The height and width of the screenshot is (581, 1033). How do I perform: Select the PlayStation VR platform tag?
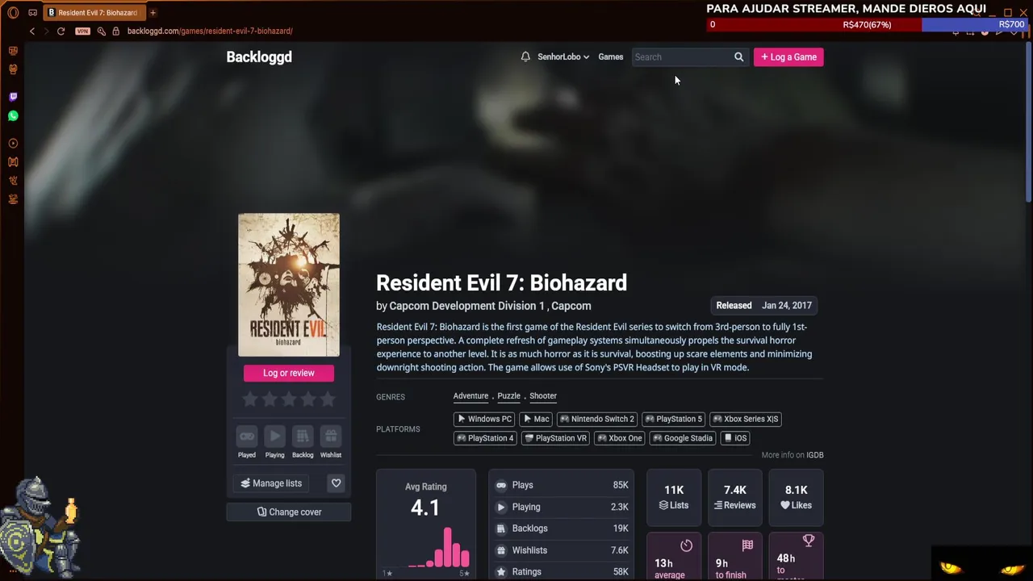(555, 438)
